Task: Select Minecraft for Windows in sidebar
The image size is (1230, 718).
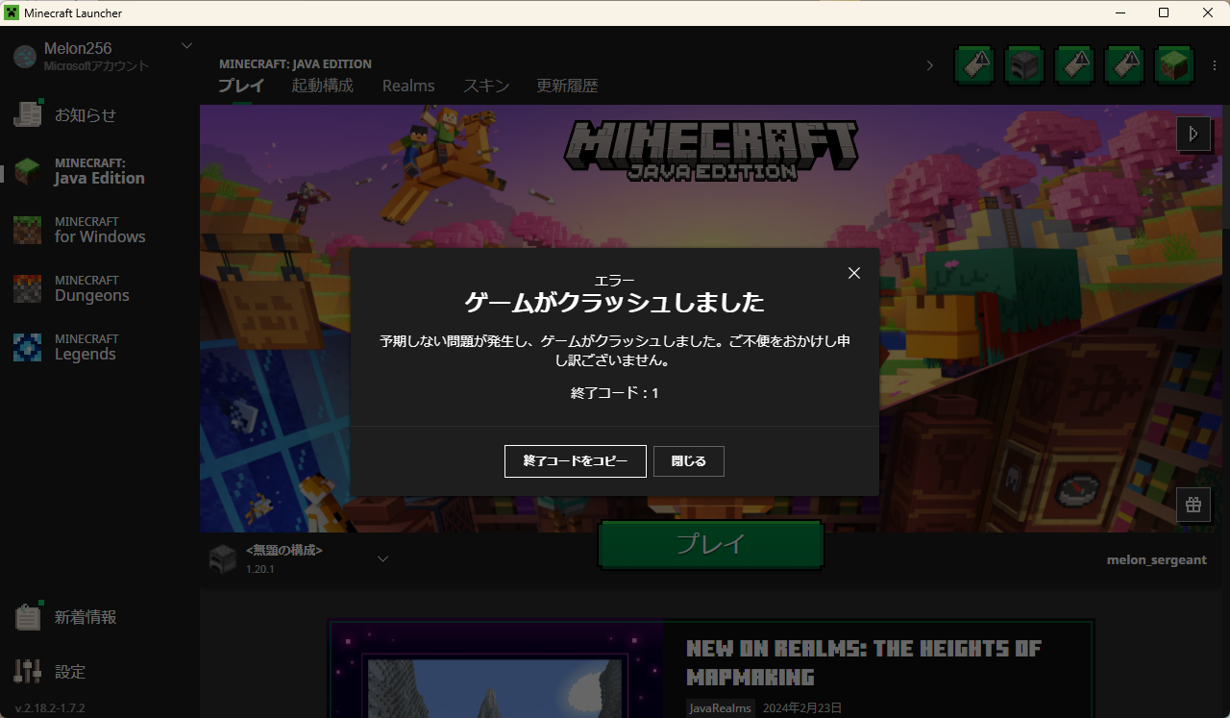Action: pos(99,230)
